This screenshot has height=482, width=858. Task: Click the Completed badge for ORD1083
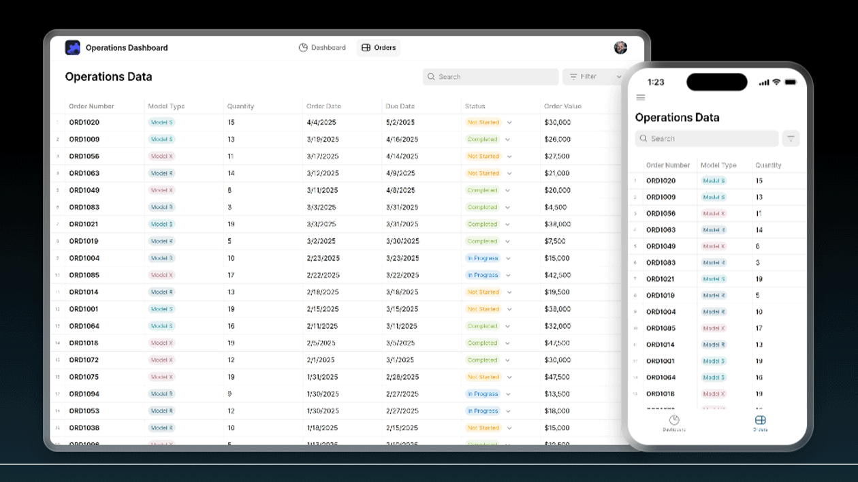coord(483,207)
